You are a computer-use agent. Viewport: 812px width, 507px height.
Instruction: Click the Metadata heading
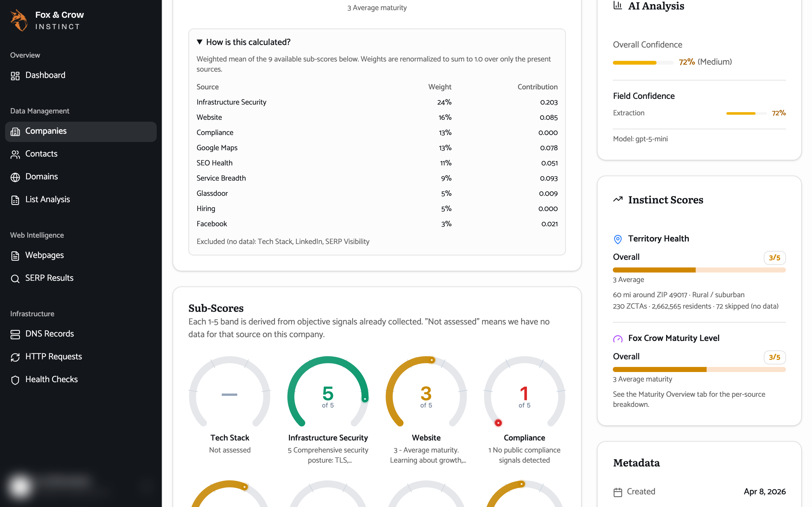coord(637,463)
